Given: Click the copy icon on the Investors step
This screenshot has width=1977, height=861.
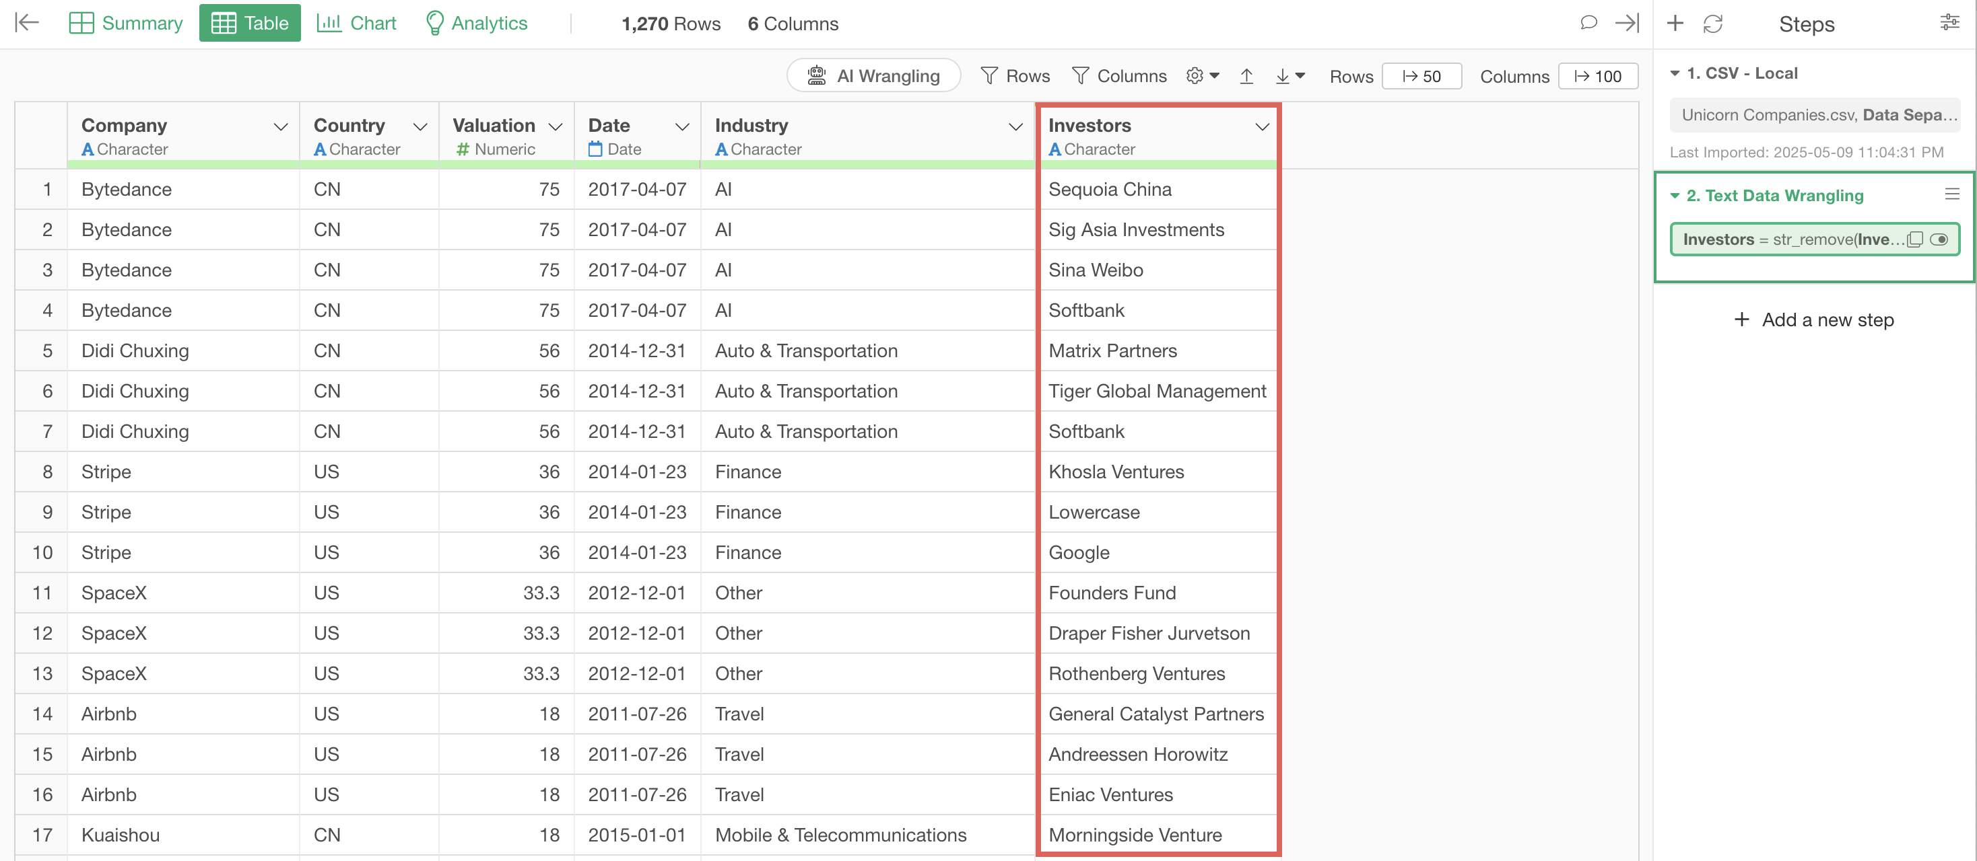Looking at the screenshot, I should point(1915,239).
